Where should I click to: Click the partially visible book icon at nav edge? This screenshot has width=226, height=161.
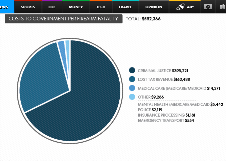[x=222, y=7]
